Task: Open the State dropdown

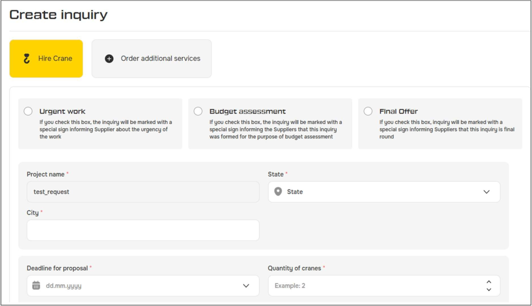Action: 384,192
